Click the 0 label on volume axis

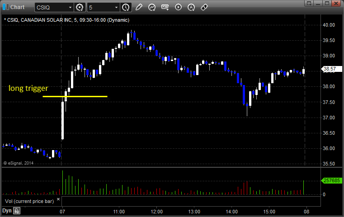(324, 194)
